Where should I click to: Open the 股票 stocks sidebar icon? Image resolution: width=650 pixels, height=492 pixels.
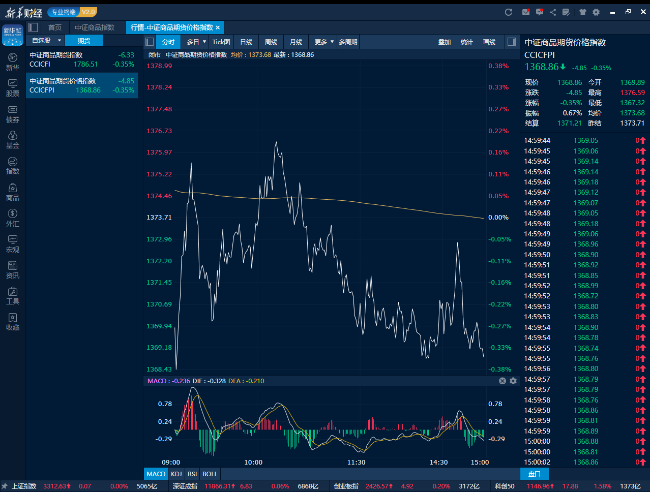13,87
